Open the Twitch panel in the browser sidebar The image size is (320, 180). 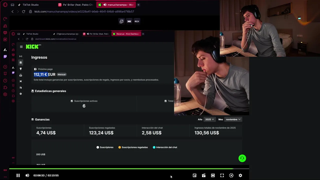click(x=5, y=56)
